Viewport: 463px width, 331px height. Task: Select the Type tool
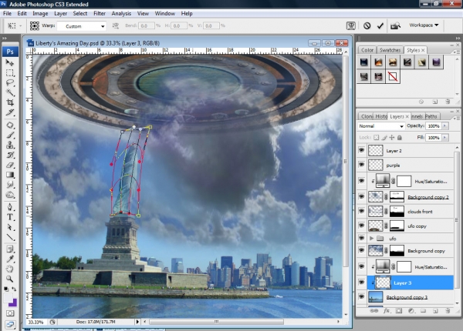(10, 217)
